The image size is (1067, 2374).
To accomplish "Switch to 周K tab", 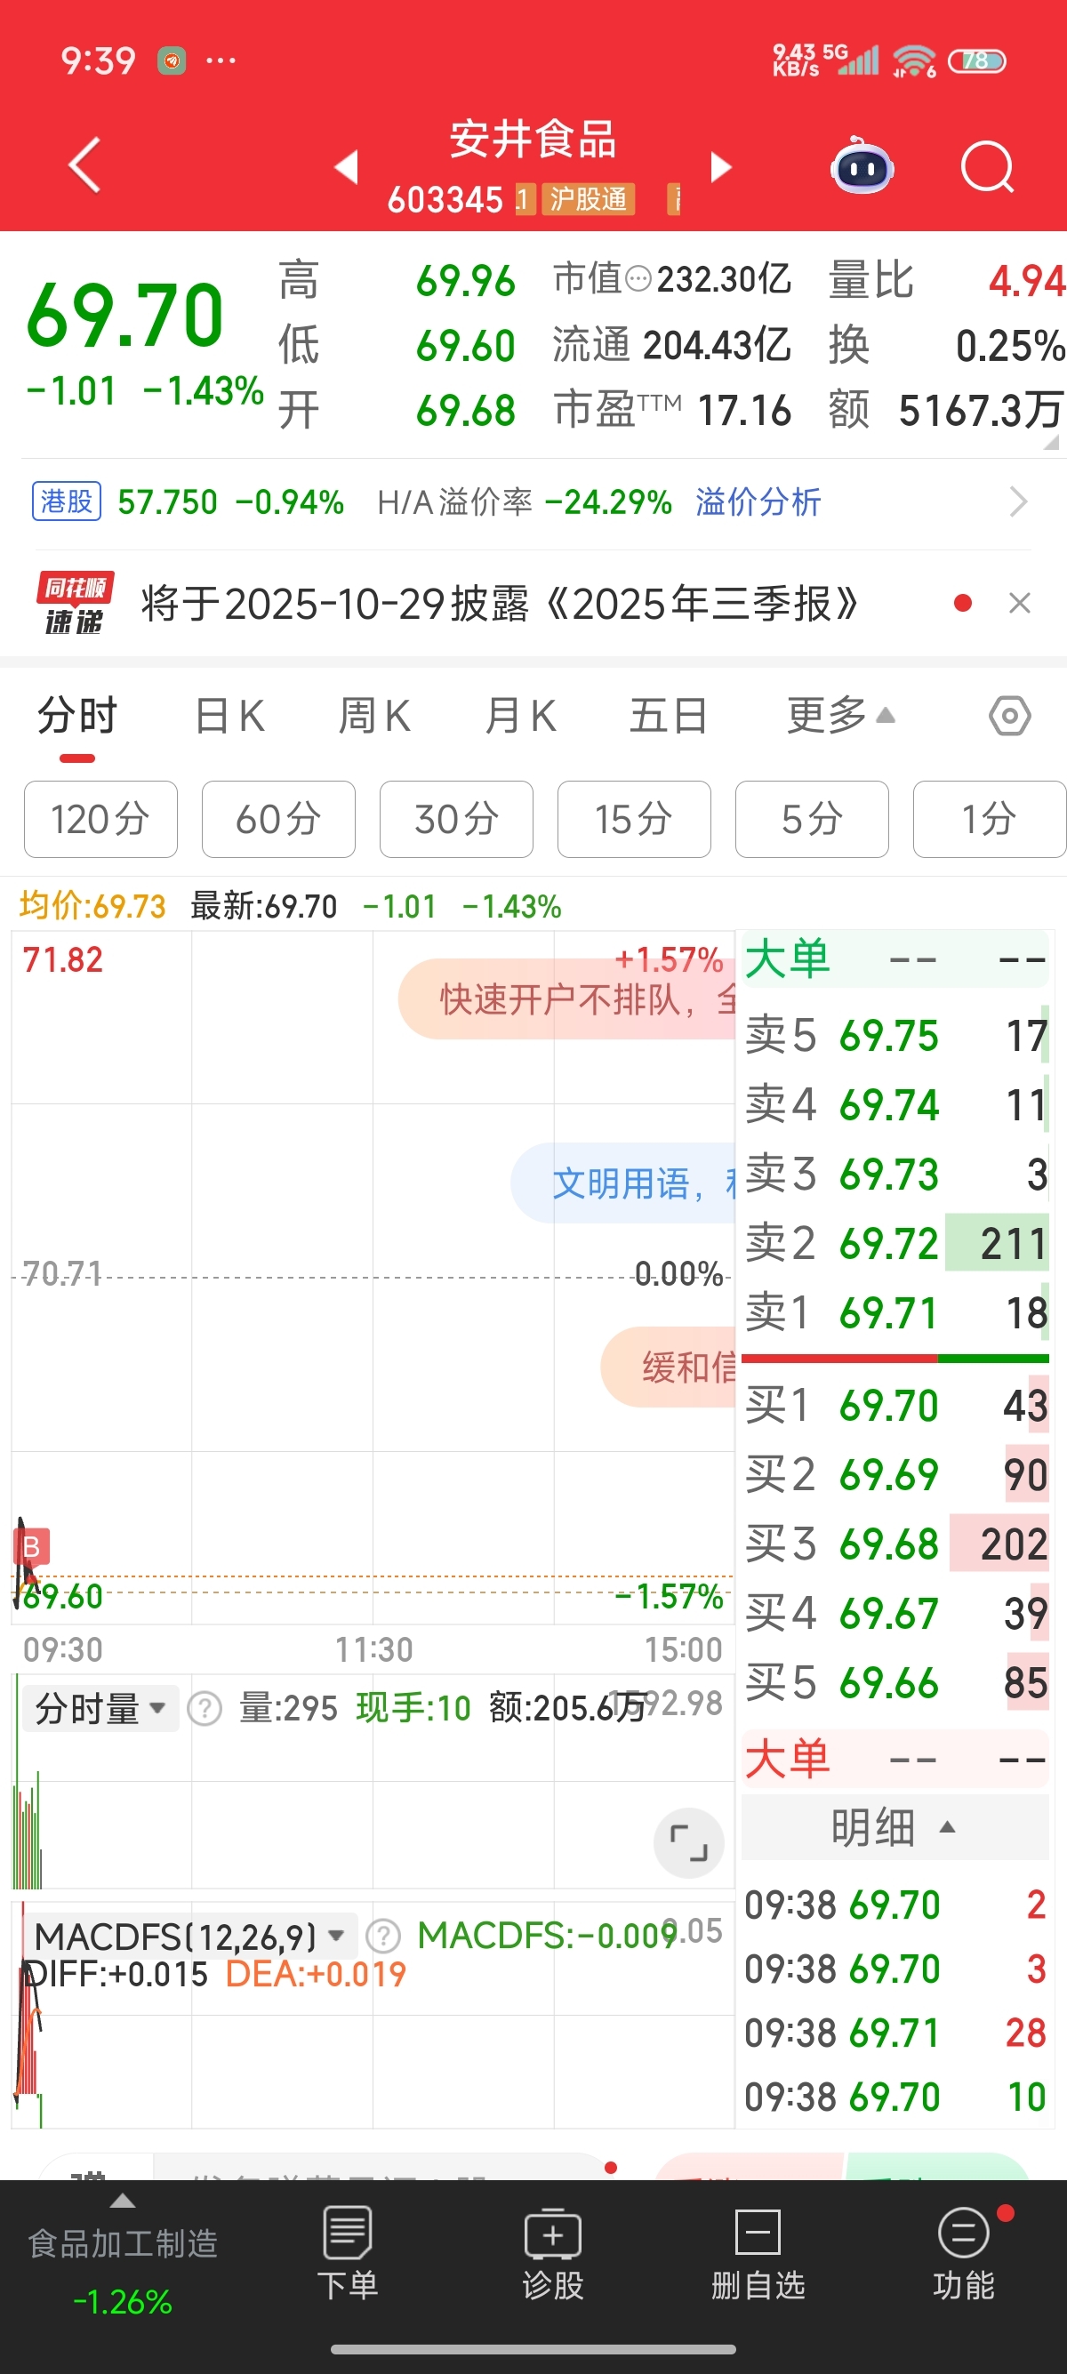I will pyautogui.click(x=374, y=716).
